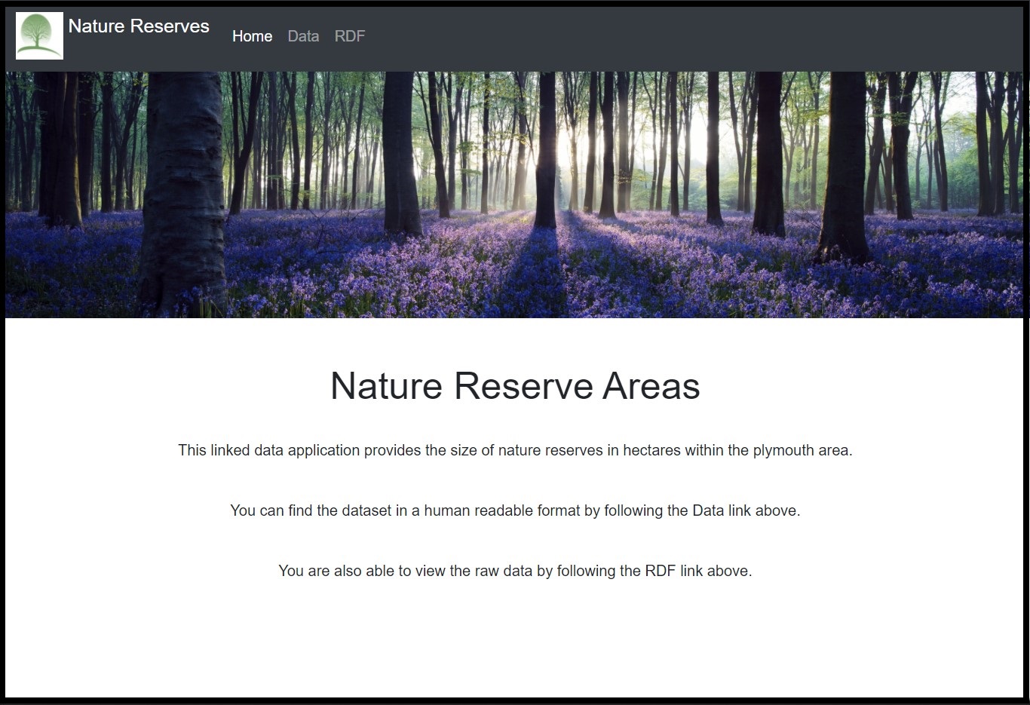The height and width of the screenshot is (705, 1030).
Task: Click the 'human readable format' sentence
Action: (515, 510)
